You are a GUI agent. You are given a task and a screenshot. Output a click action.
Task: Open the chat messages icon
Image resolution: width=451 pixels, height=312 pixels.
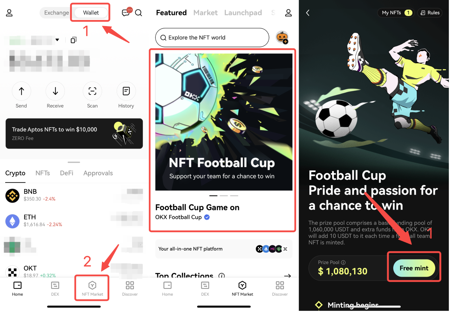(x=126, y=12)
